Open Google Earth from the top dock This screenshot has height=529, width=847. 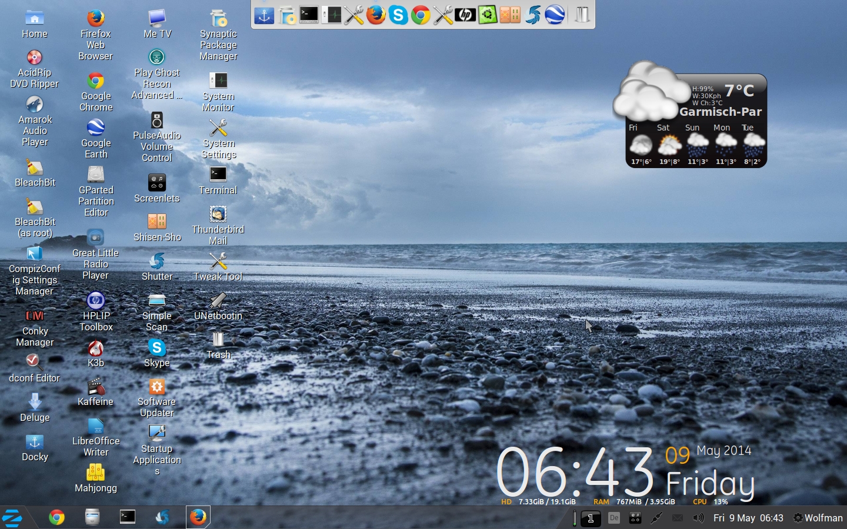[x=555, y=15]
